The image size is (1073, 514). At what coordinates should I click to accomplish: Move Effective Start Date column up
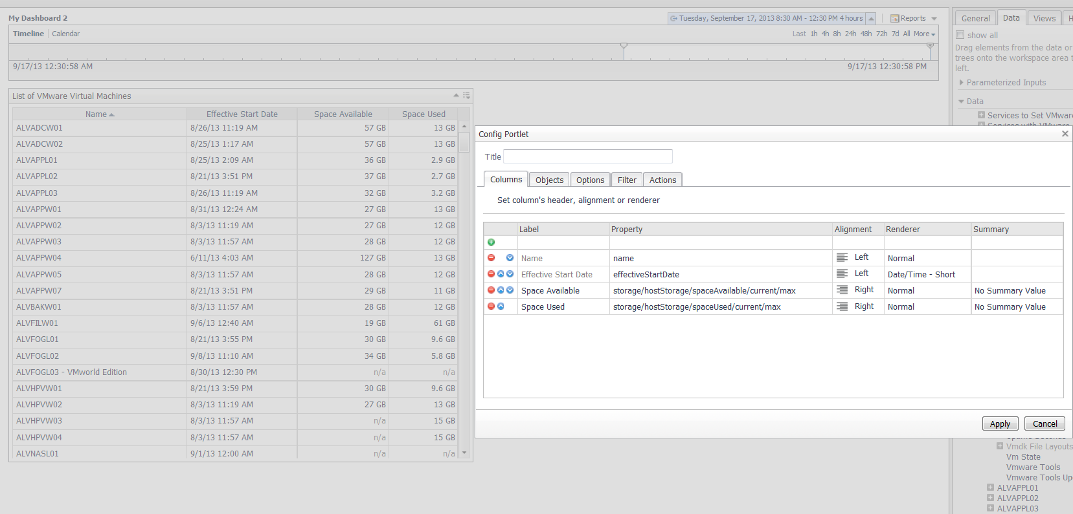(x=501, y=274)
